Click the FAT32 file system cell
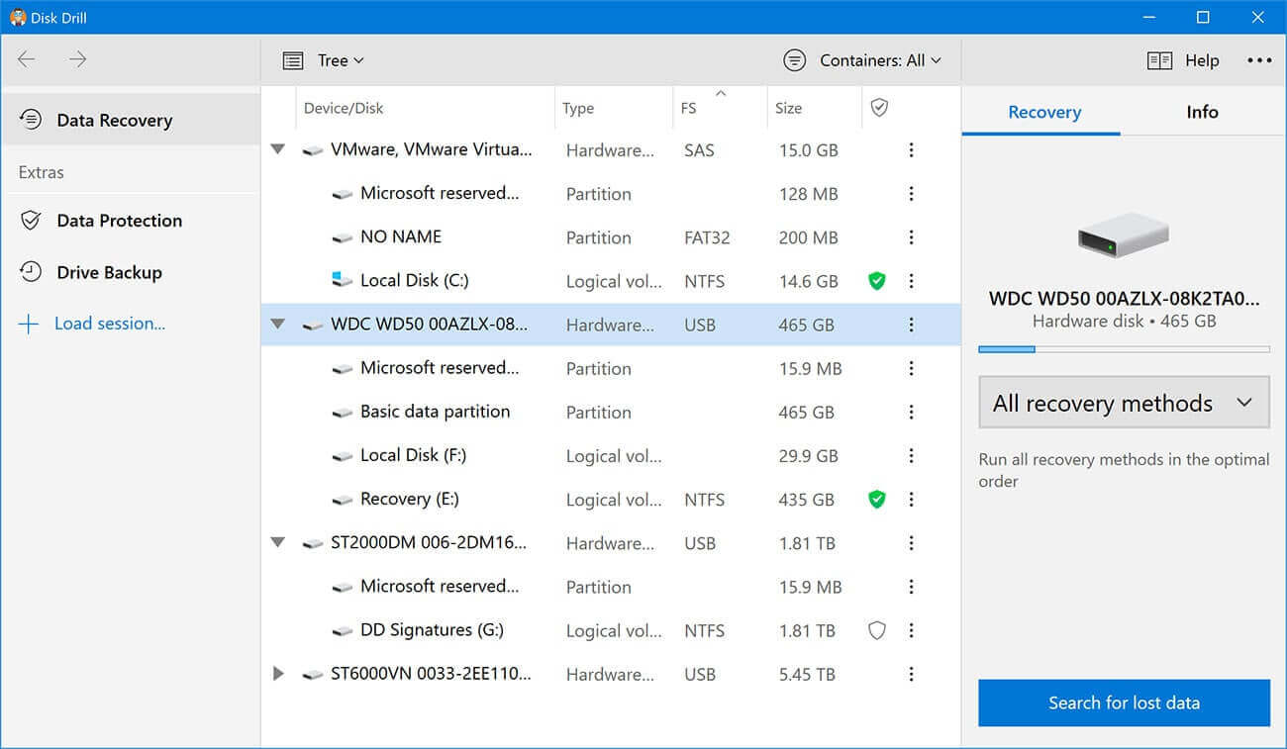Screen dimensions: 1287x749 (x=707, y=237)
